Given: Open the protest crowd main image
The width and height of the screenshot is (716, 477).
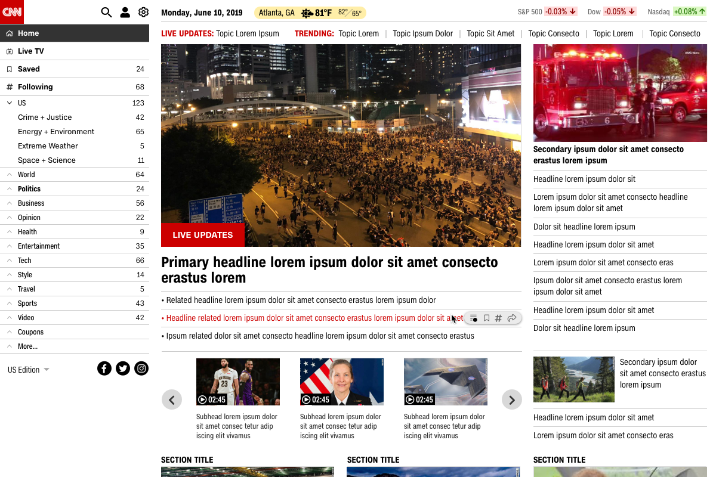Looking at the screenshot, I should [x=341, y=145].
